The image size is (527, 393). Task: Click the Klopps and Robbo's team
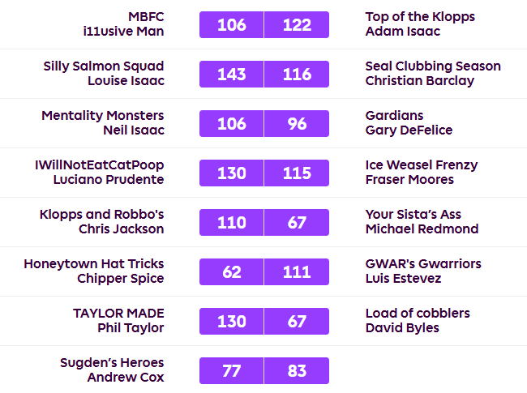102,215
